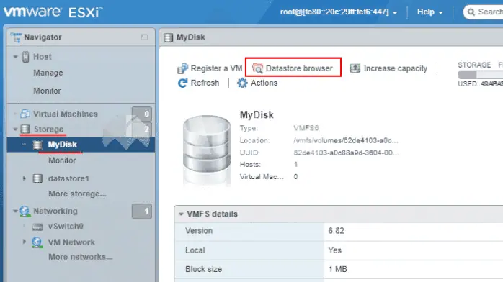Click the Refresh icon

pyautogui.click(x=182, y=83)
